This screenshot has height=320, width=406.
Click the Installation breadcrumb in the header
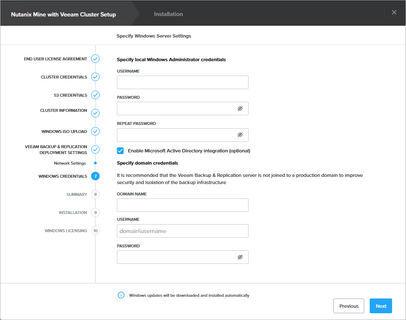coord(168,14)
